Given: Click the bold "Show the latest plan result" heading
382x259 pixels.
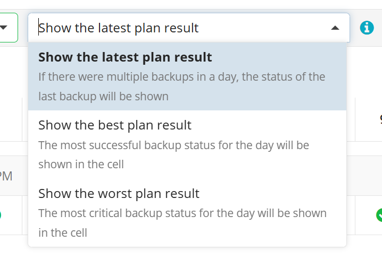Looking at the screenshot, I should point(125,57).
